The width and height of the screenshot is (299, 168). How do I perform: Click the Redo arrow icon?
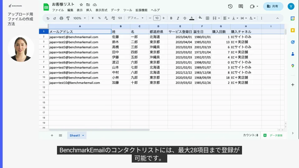[x=55, y=18]
